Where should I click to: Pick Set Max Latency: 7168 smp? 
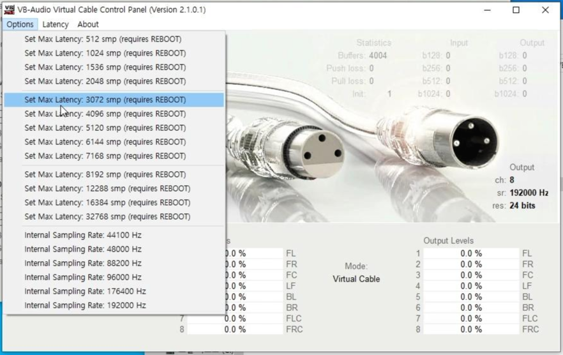point(114,156)
